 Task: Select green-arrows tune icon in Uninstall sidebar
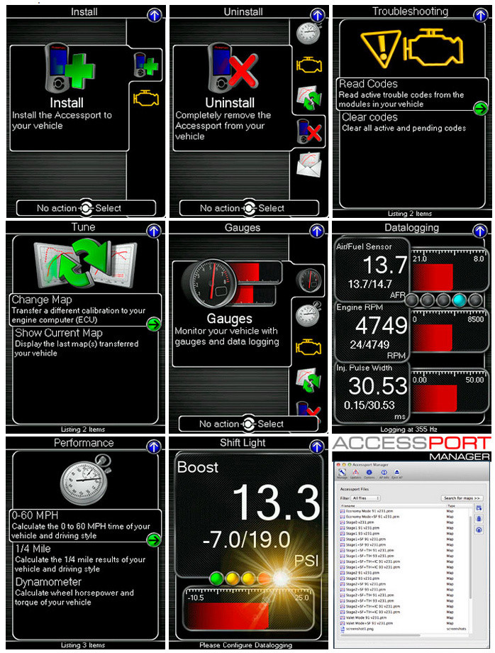coord(309,98)
